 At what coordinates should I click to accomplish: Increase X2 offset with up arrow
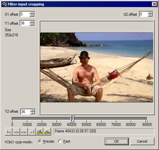[x=150, y=13]
